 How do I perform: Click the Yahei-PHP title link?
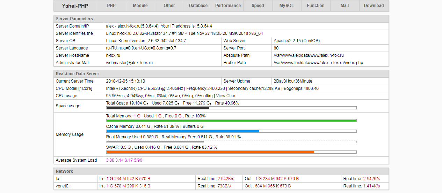pyautogui.click(x=75, y=6)
